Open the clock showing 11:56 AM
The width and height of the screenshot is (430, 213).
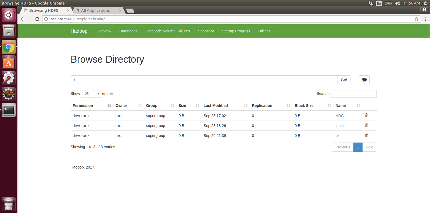[x=411, y=3]
